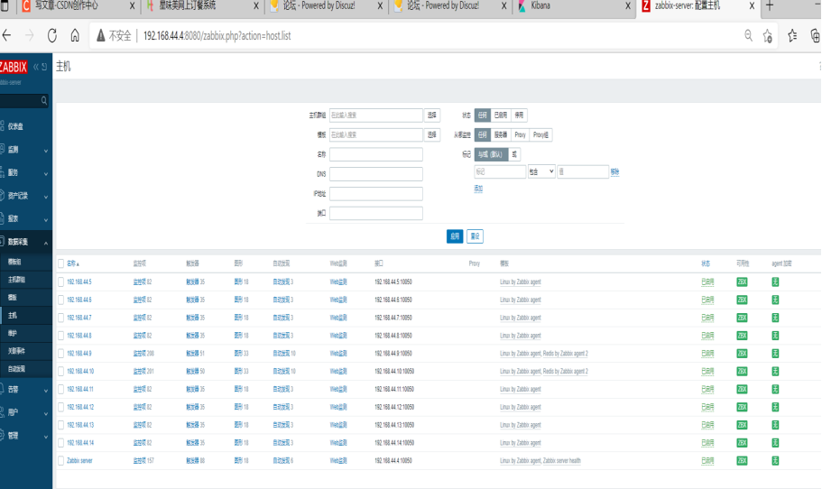The width and height of the screenshot is (822, 489).
Task: Sort table by 名称 column header
Action: [73, 263]
